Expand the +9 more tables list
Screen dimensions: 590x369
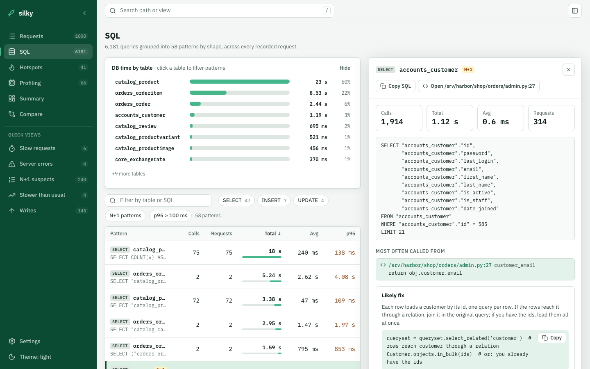pos(129,174)
